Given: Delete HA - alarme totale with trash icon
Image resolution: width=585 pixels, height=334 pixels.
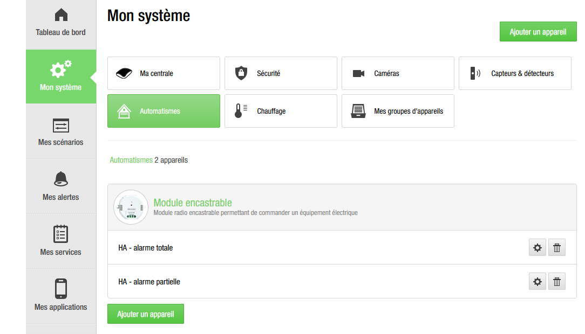Looking at the screenshot, I should [556, 248].
